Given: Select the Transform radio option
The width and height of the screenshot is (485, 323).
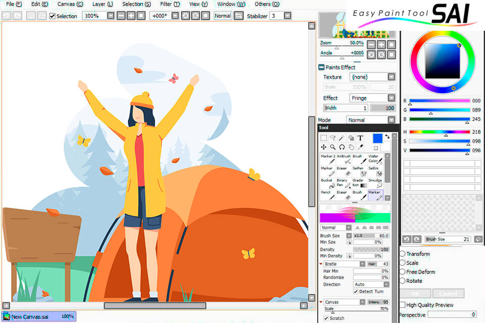Looking at the screenshot, I should pos(403,254).
